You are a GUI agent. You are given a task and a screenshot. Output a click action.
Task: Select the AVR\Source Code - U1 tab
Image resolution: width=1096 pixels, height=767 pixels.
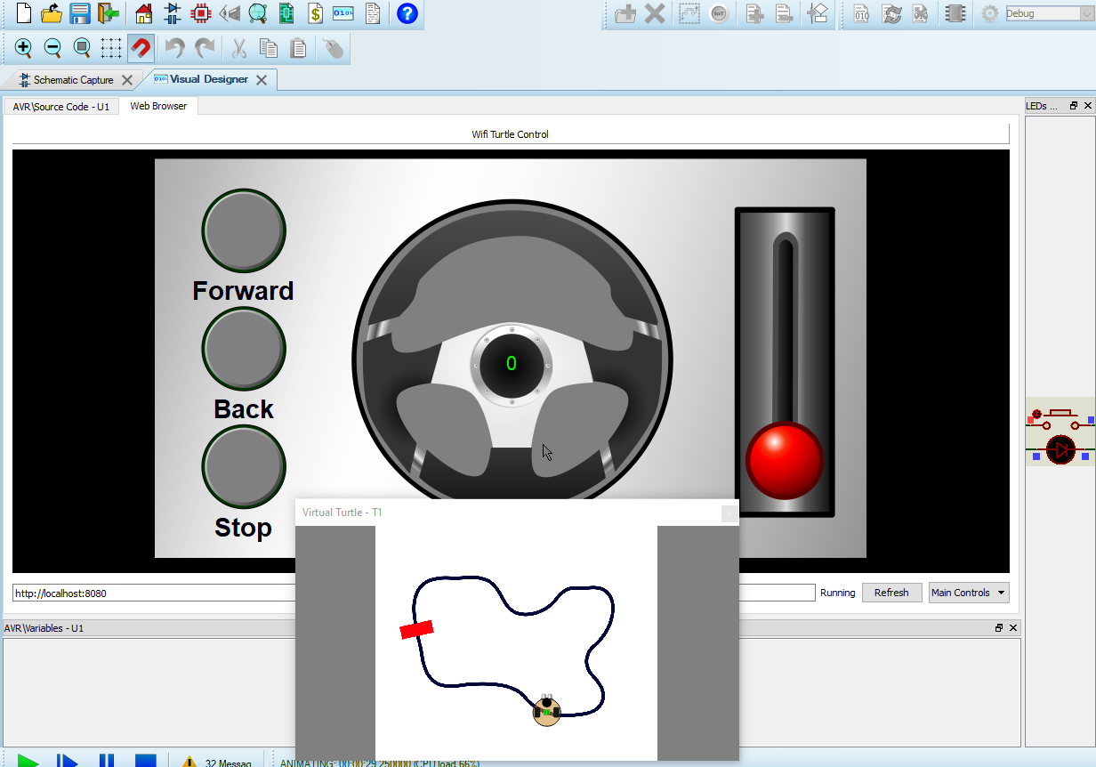coord(61,106)
